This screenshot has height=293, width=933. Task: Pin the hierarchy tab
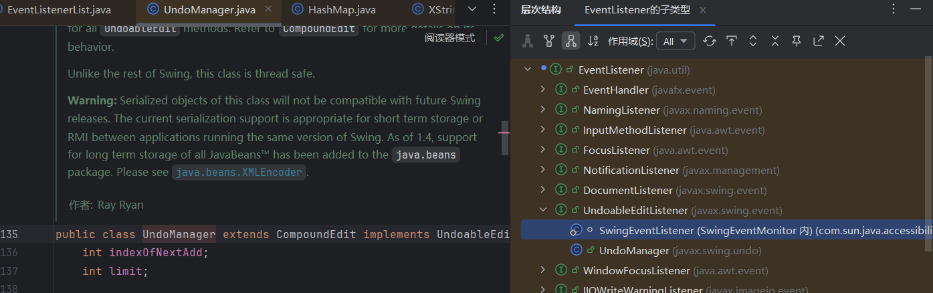pyautogui.click(x=797, y=41)
